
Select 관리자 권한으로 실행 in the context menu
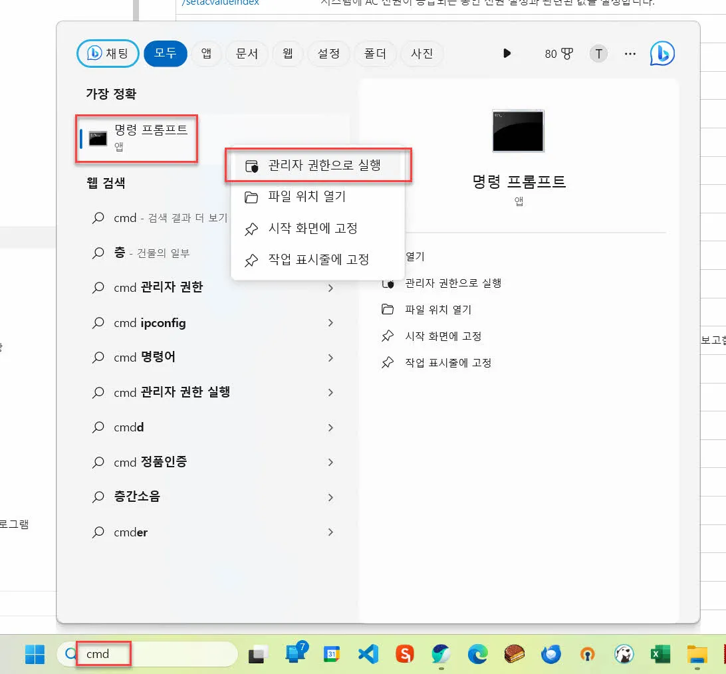(x=318, y=165)
